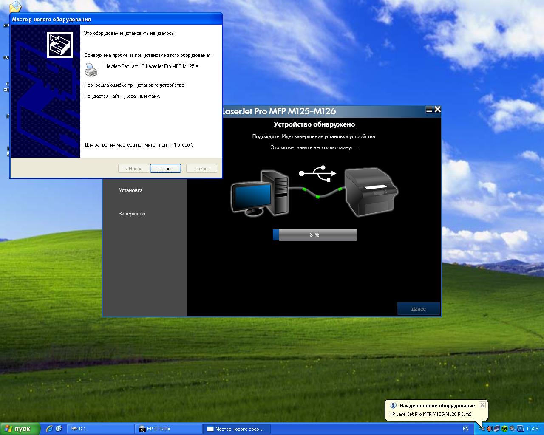Click the drive icon on D:\ taskbar button

(74, 429)
